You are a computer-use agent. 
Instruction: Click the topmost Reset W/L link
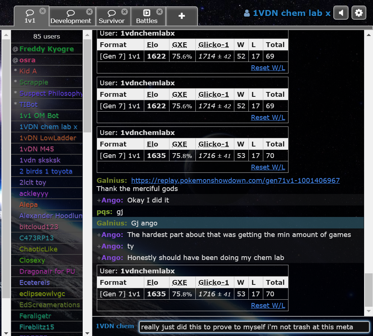click(x=268, y=68)
